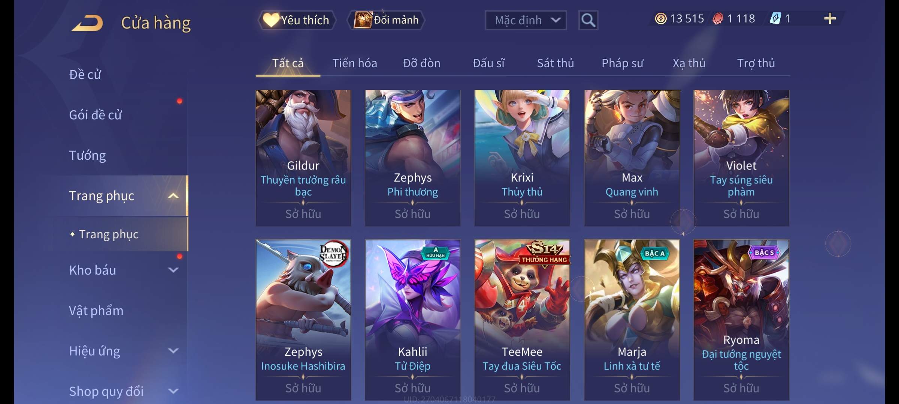The height and width of the screenshot is (404, 899).
Task: Open the Mặc định sort dropdown
Action: (x=526, y=20)
